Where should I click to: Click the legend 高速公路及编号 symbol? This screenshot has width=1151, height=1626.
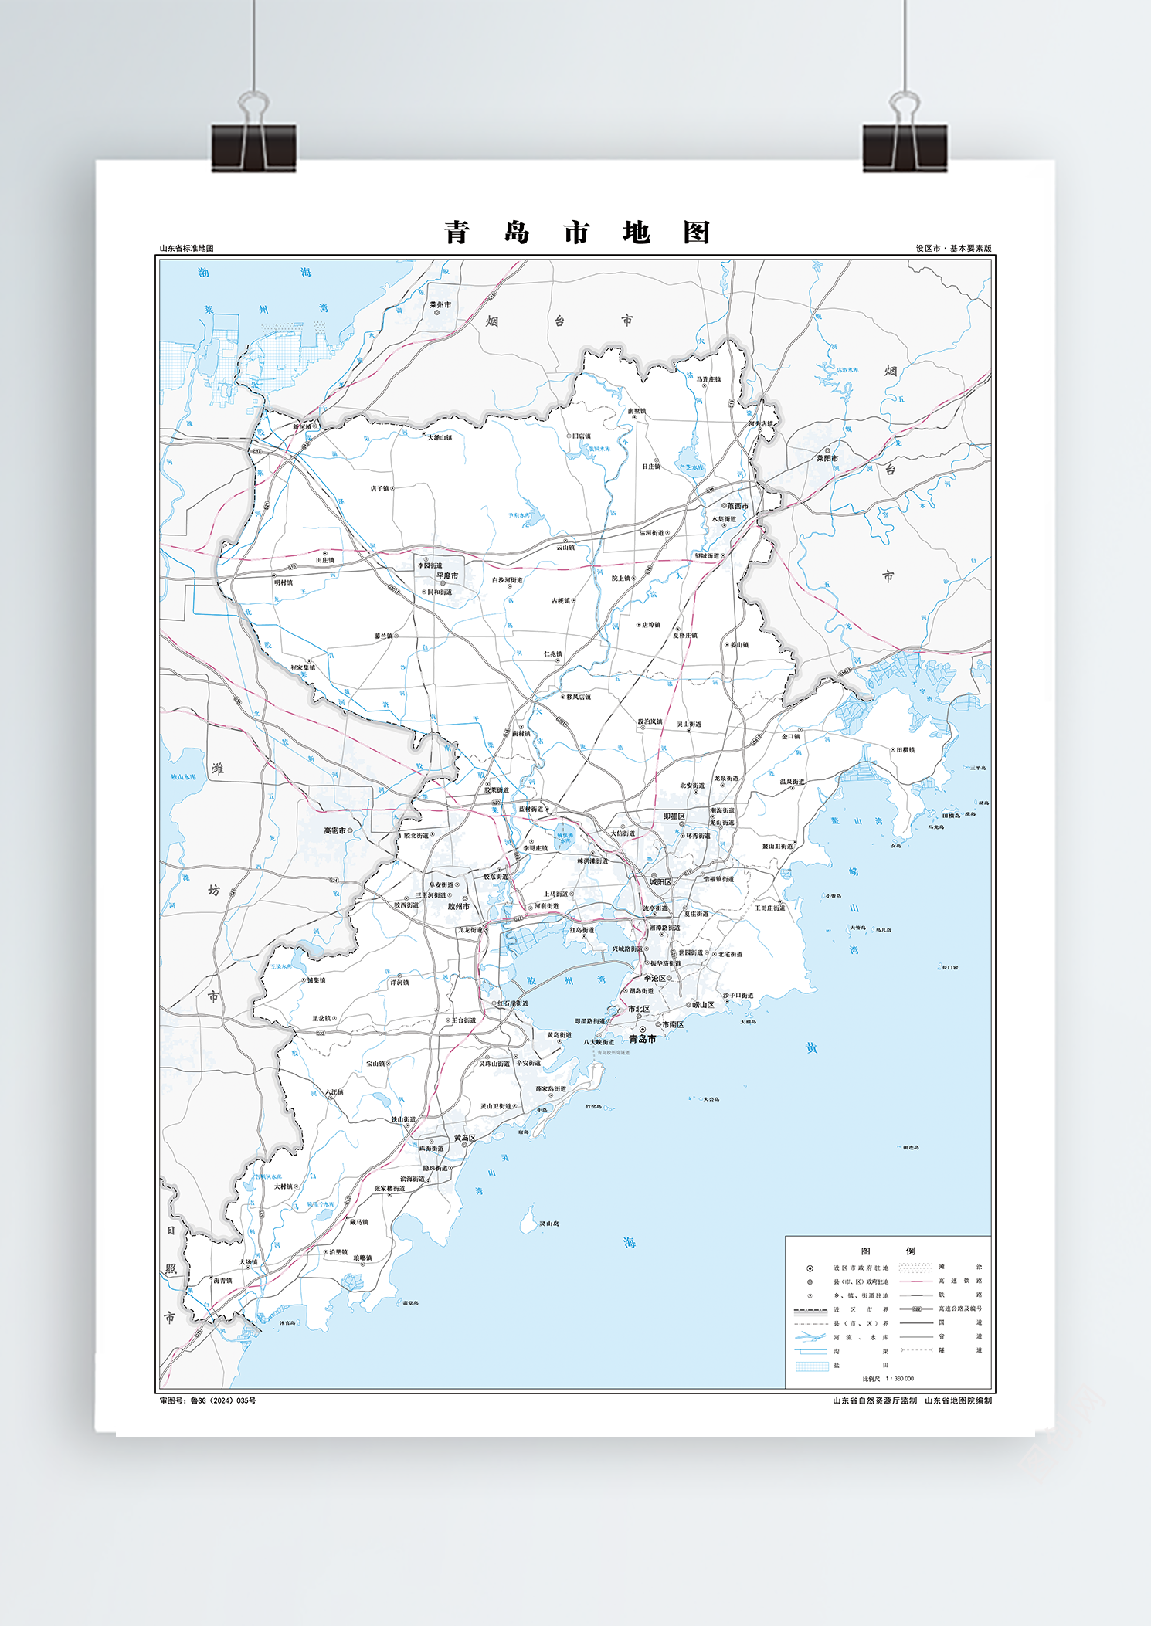pos(916,1309)
